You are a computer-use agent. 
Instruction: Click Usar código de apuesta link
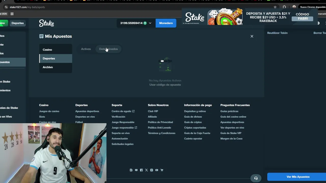165,85
